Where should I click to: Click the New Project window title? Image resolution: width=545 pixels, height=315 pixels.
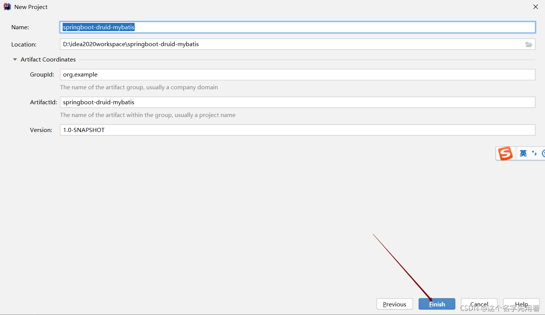click(31, 7)
